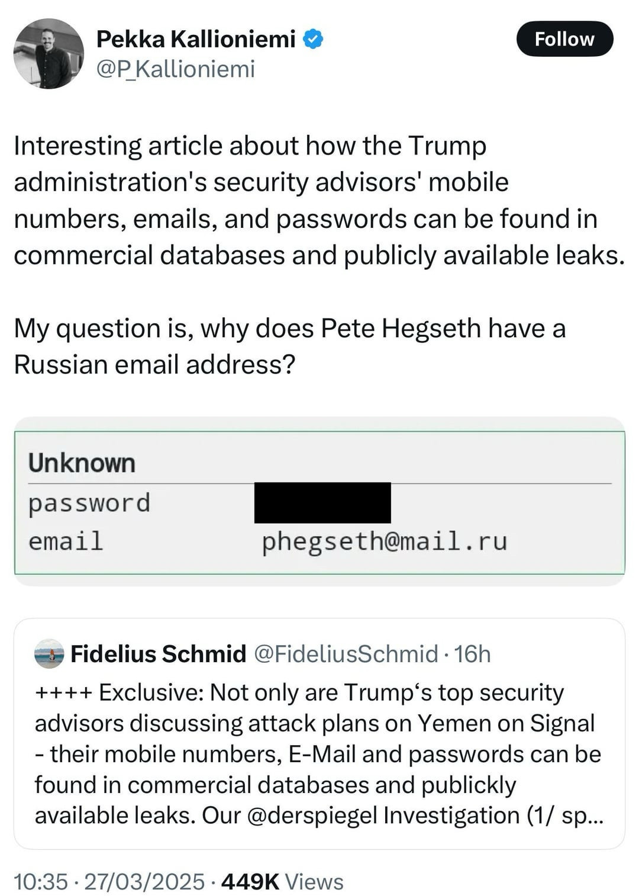Click the 16h timestamp on quoted tweet
Screen dimensions: 639x896
(473, 654)
